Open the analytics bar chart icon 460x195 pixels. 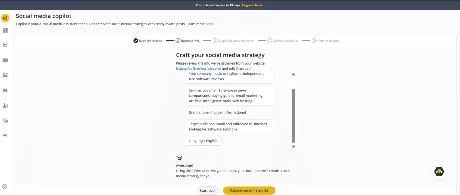[5, 106]
